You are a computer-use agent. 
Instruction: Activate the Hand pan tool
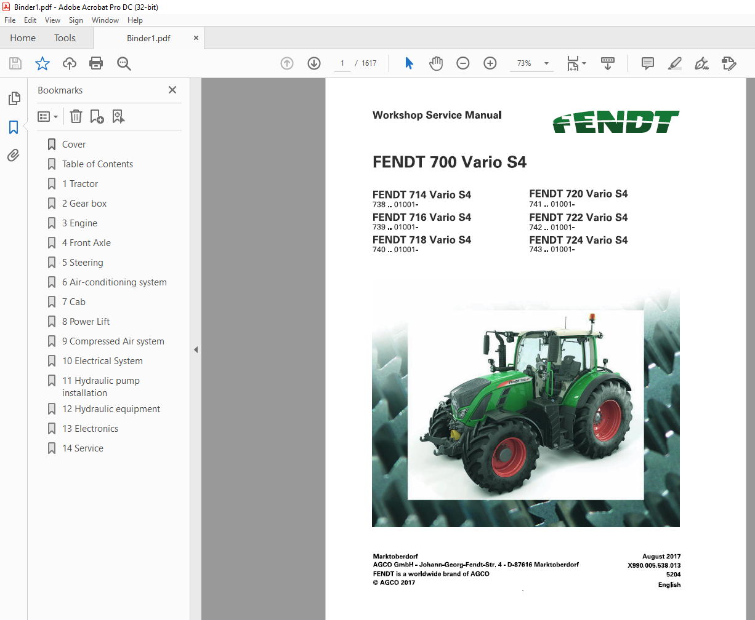(436, 63)
